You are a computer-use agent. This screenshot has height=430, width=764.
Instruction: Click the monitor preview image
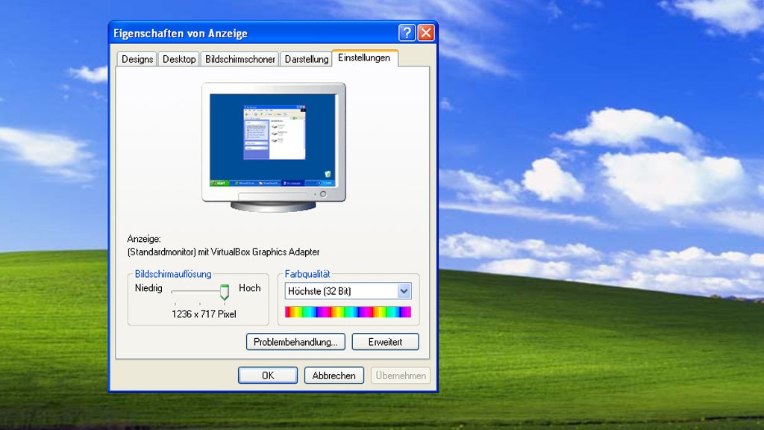(x=273, y=142)
